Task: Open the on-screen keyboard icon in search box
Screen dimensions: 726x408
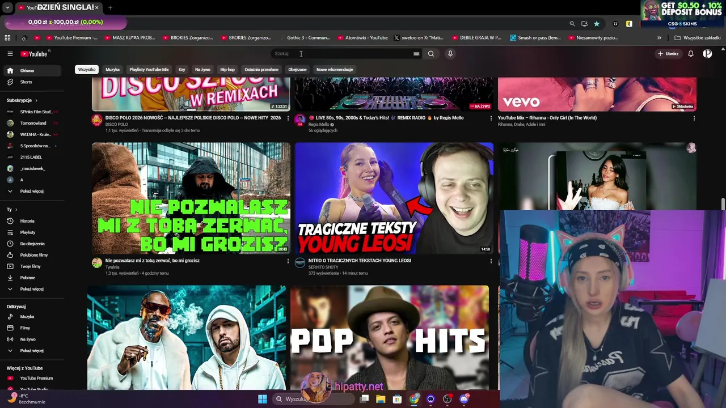Action: tap(416, 54)
